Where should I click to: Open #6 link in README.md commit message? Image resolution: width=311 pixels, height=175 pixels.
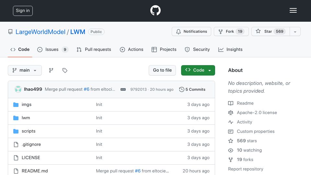pyautogui.click(x=138, y=171)
